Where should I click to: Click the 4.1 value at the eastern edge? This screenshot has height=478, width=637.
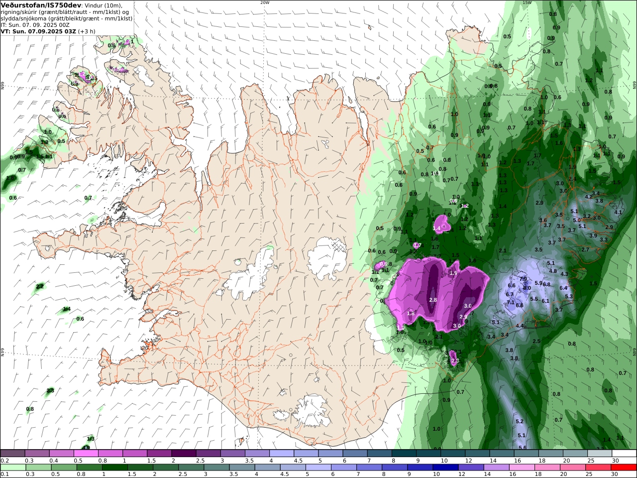pos(619,212)
